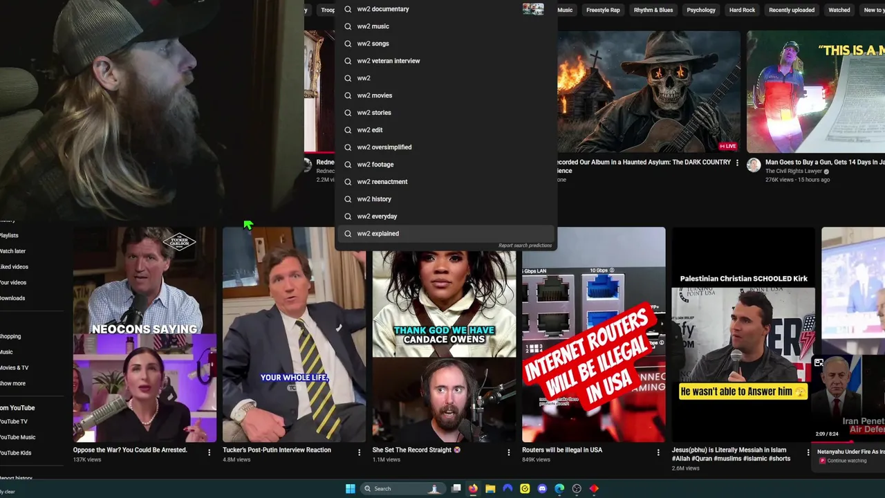This screenshot has width=885, height=498.
Task: Open options for 'She Set The Record Straight'
Action: pos(509,452)
